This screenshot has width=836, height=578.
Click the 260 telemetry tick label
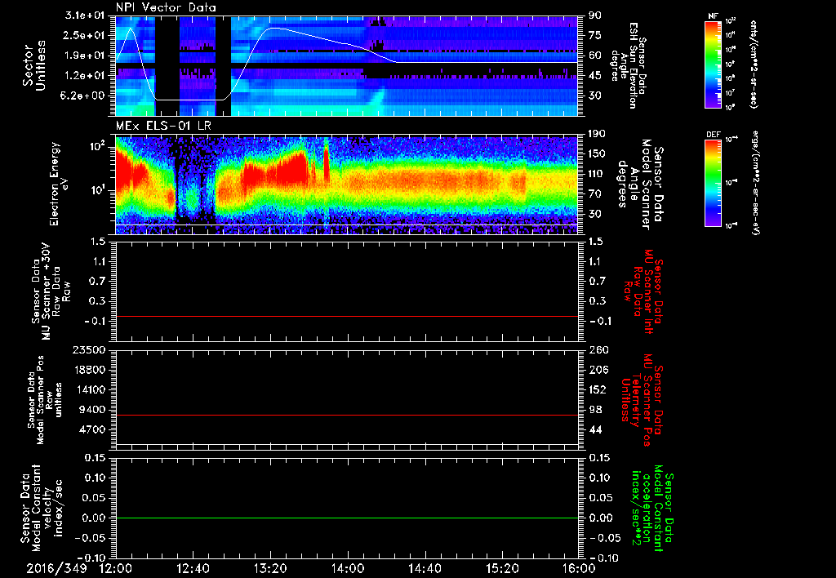click(597, 349)
